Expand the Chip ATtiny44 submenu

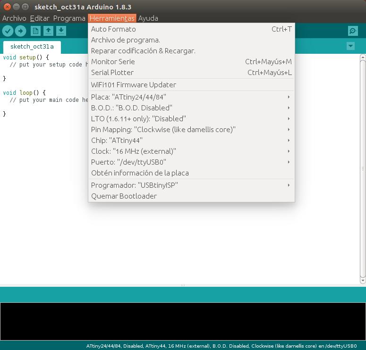point(191,141)
